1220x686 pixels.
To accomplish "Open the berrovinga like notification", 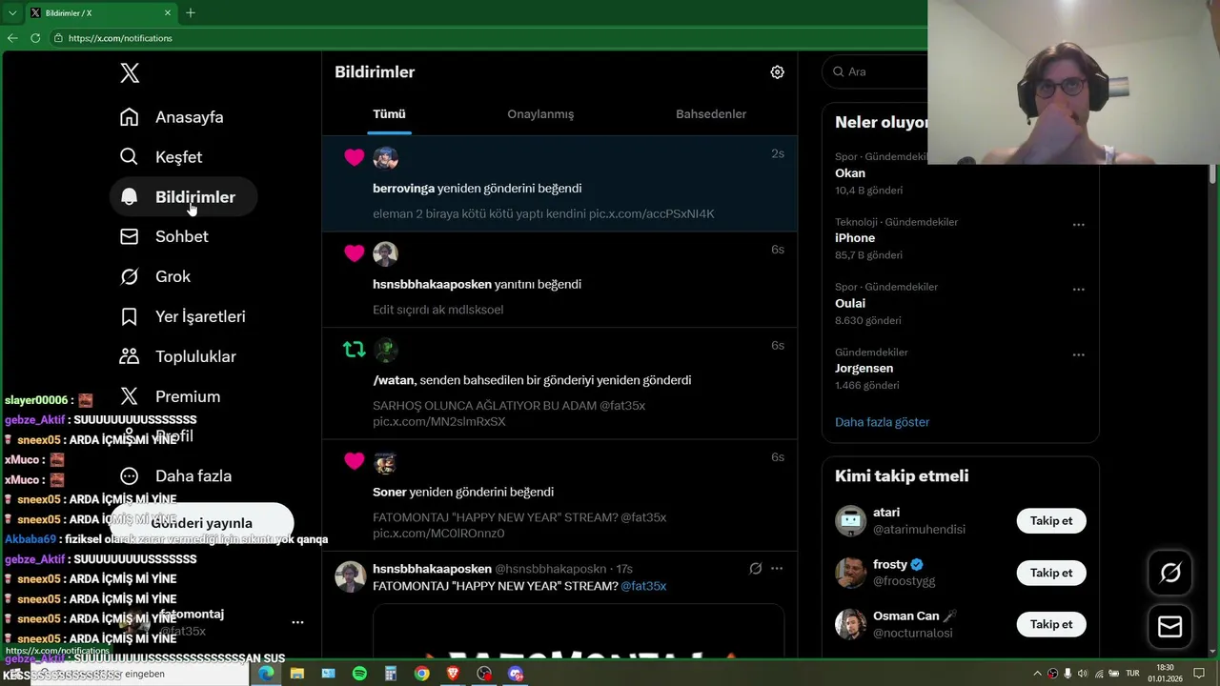I will tap(559, 183).
